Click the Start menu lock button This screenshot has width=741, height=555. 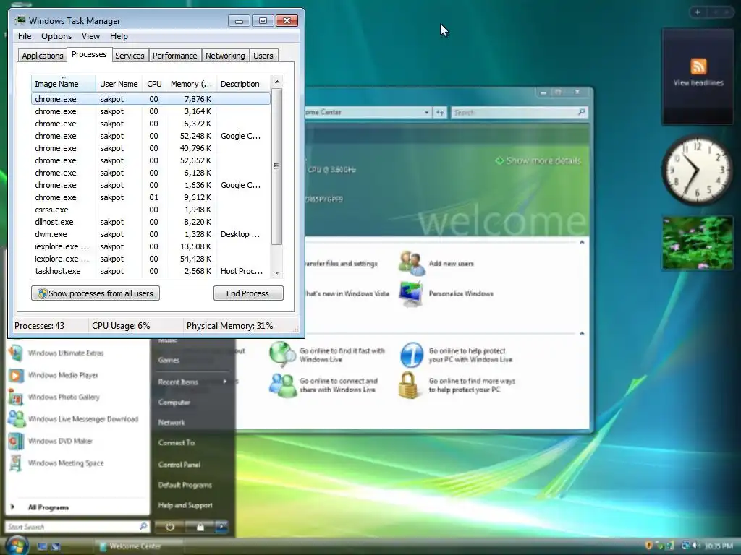point(200,527)
